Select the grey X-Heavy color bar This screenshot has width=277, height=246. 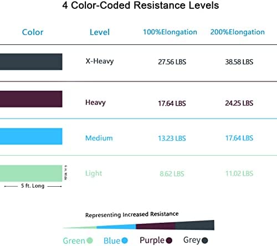pos(31,61)
